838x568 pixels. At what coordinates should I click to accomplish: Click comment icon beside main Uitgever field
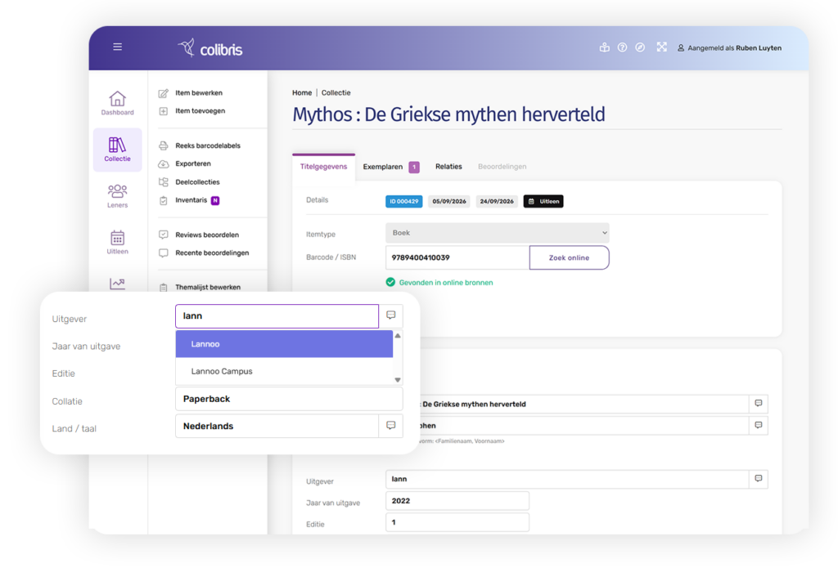[759, 479]
